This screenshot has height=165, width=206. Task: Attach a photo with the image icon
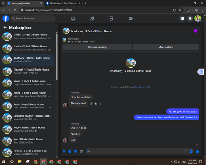tap(70, 151)
